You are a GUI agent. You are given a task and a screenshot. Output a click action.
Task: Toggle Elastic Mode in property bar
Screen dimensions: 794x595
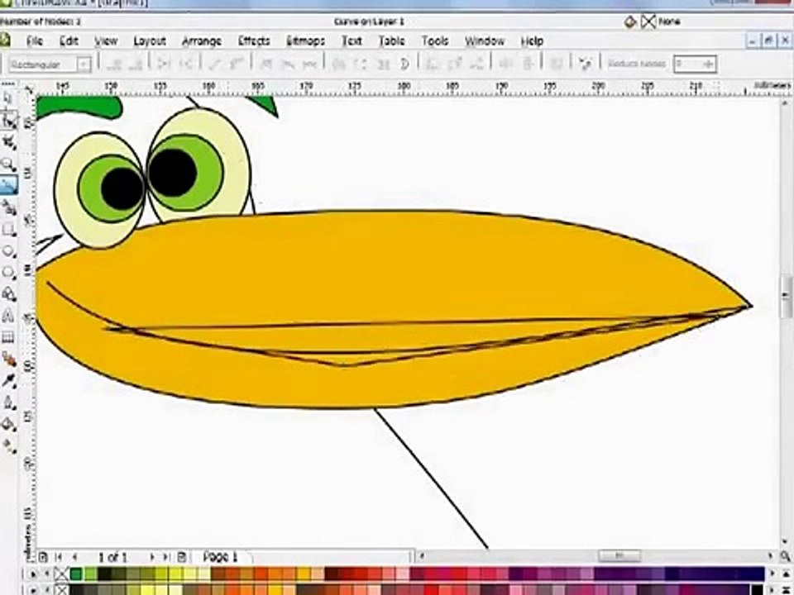[x=557, y=64]
